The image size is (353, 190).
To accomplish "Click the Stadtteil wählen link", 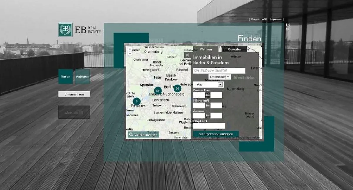I will 244,78.
